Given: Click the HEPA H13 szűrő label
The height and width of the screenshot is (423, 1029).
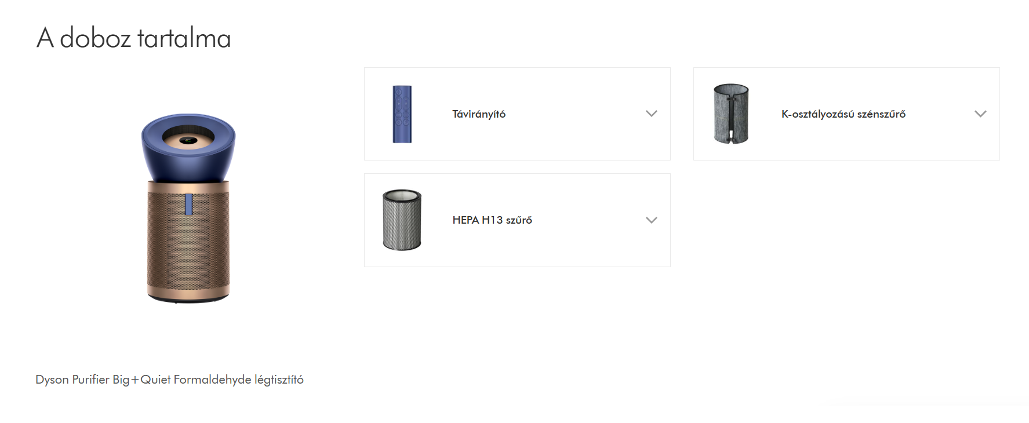Looking at the screenshot, I should (492, 220).
